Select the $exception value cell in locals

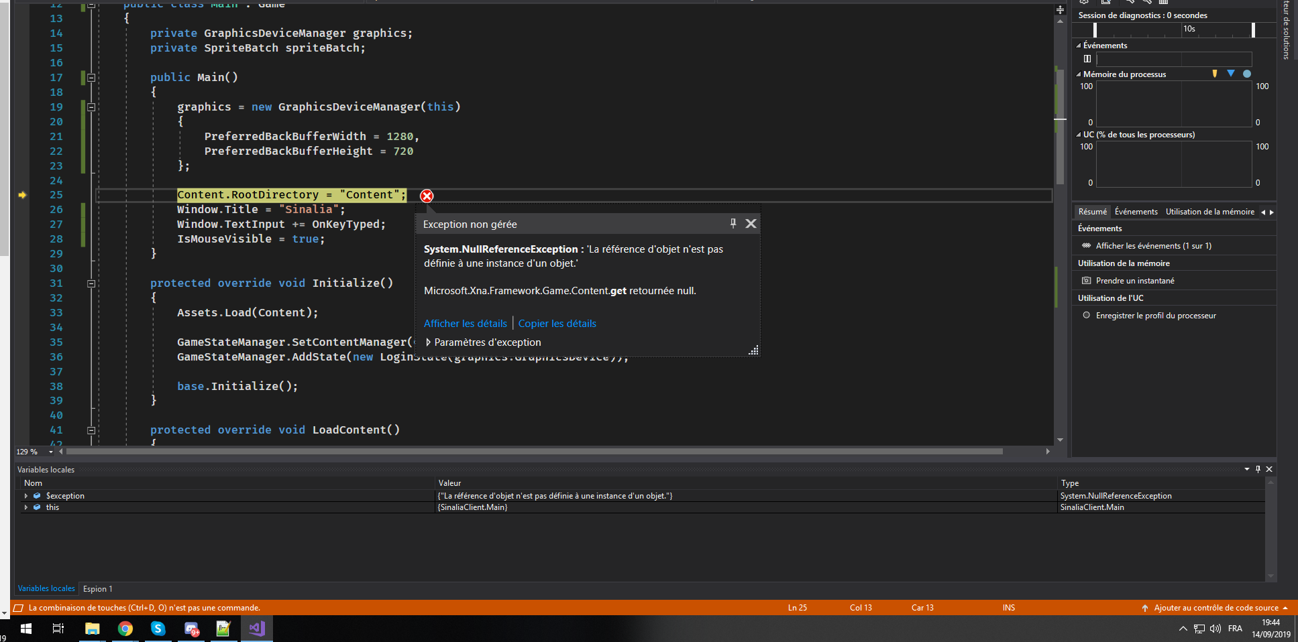pos(747,496)
